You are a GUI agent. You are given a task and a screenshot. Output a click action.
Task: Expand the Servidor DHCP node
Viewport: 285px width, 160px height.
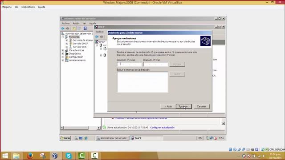pyautogui.click(x=67, y=44)
